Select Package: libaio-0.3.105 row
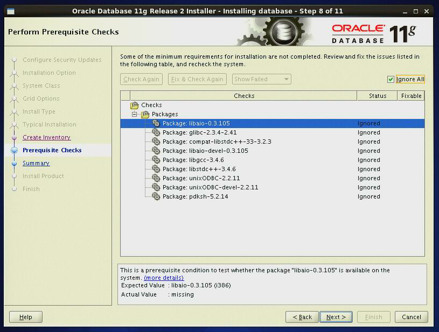Image resolution: width=439 pixels, height=332 pixels. tap(273, 123)
